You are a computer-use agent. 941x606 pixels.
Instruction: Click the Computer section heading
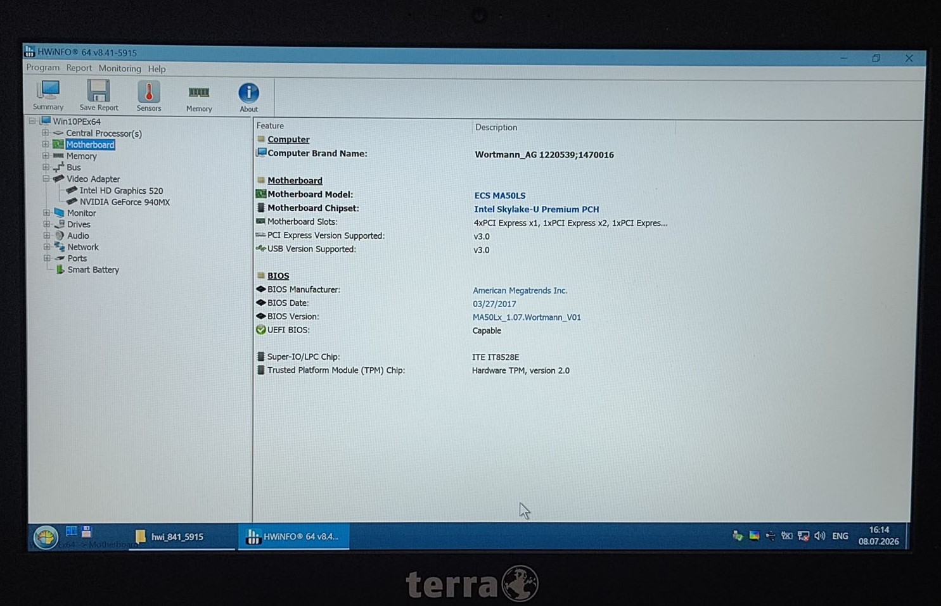[288, 139]
